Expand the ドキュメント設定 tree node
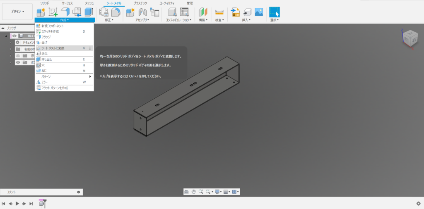Viewport: 424px width, 209px height. pos(11,43)
